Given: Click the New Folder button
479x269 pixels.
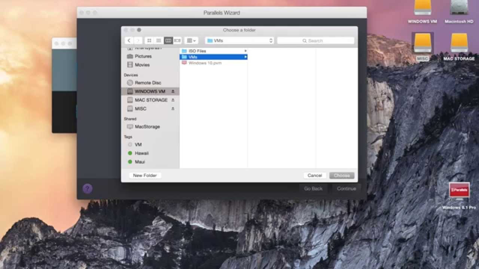Looking at the screenshot, I should [x=145, y=175].
